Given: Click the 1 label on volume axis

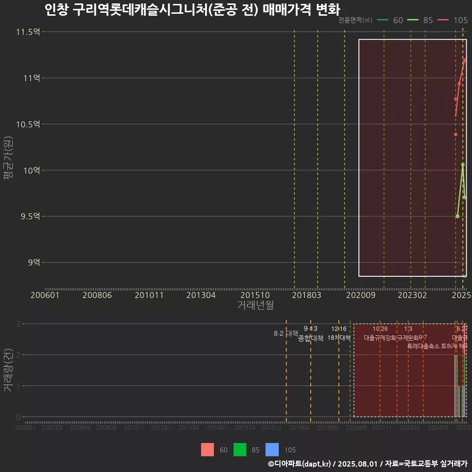Looking at the screenshot, I should [18, 386].
